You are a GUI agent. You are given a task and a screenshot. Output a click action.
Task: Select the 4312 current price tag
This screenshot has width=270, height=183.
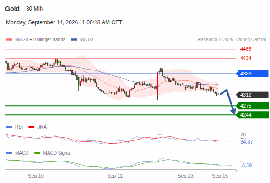(252, 95)
